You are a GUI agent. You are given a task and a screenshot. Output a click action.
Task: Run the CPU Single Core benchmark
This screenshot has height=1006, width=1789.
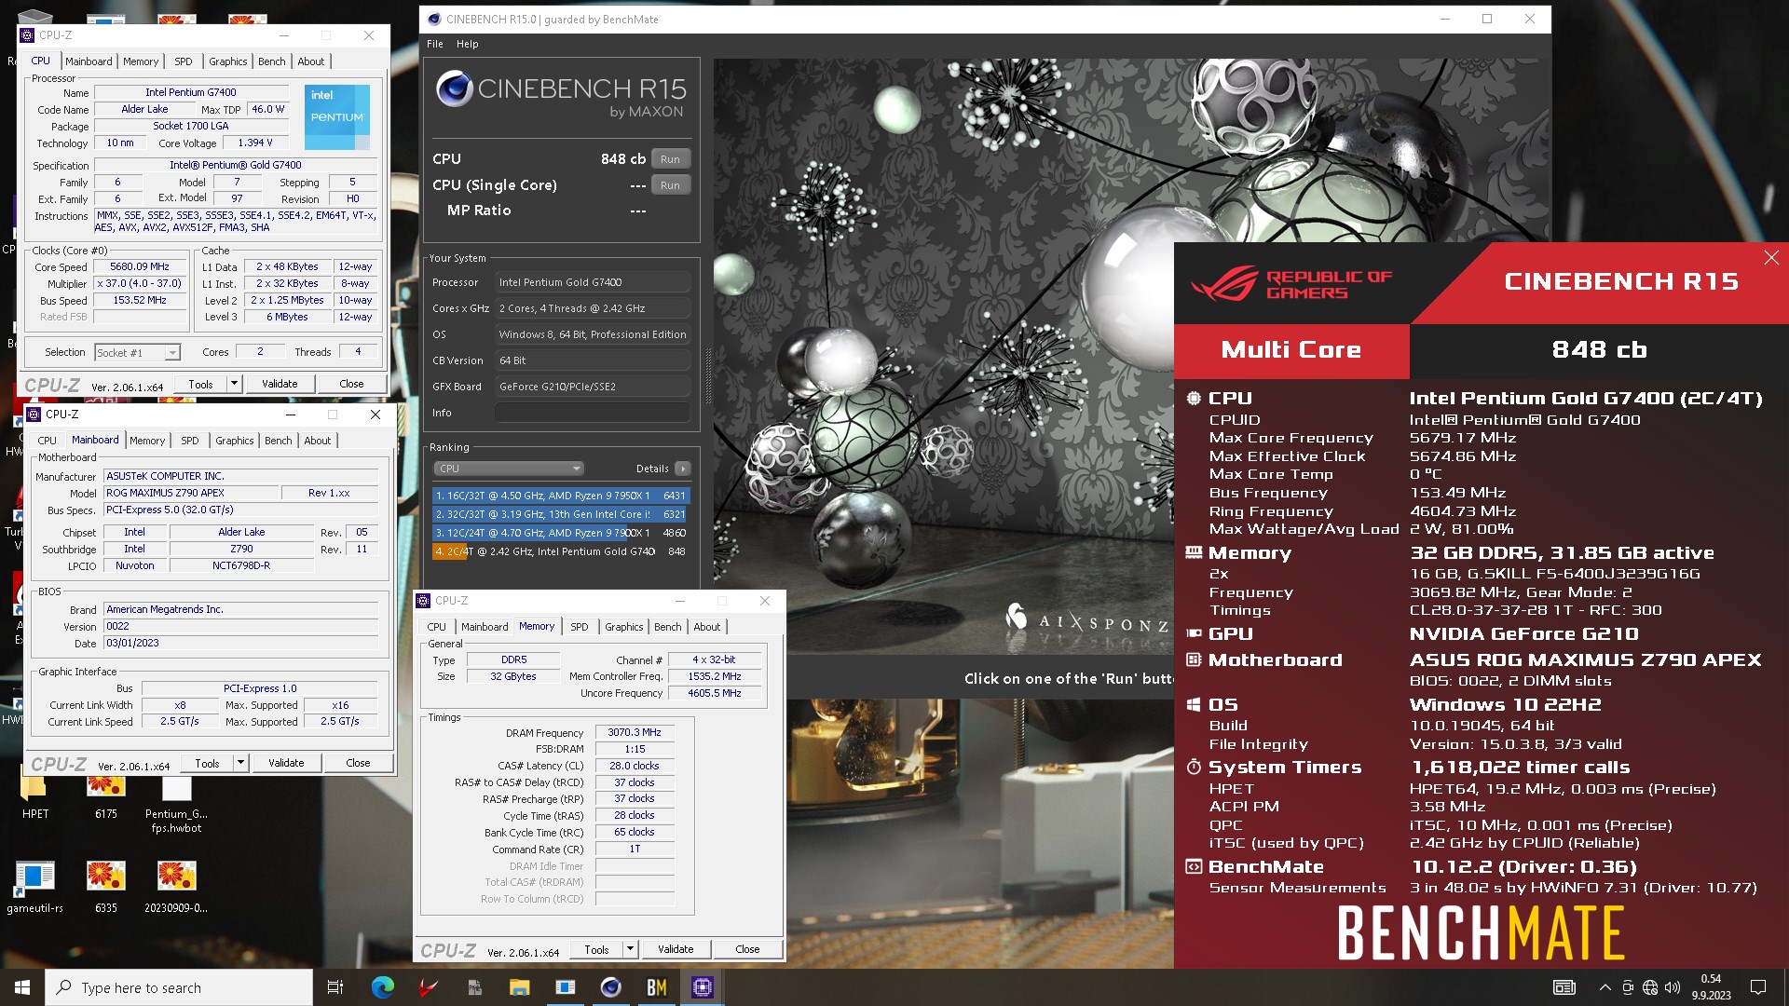(x=670, y=185)
